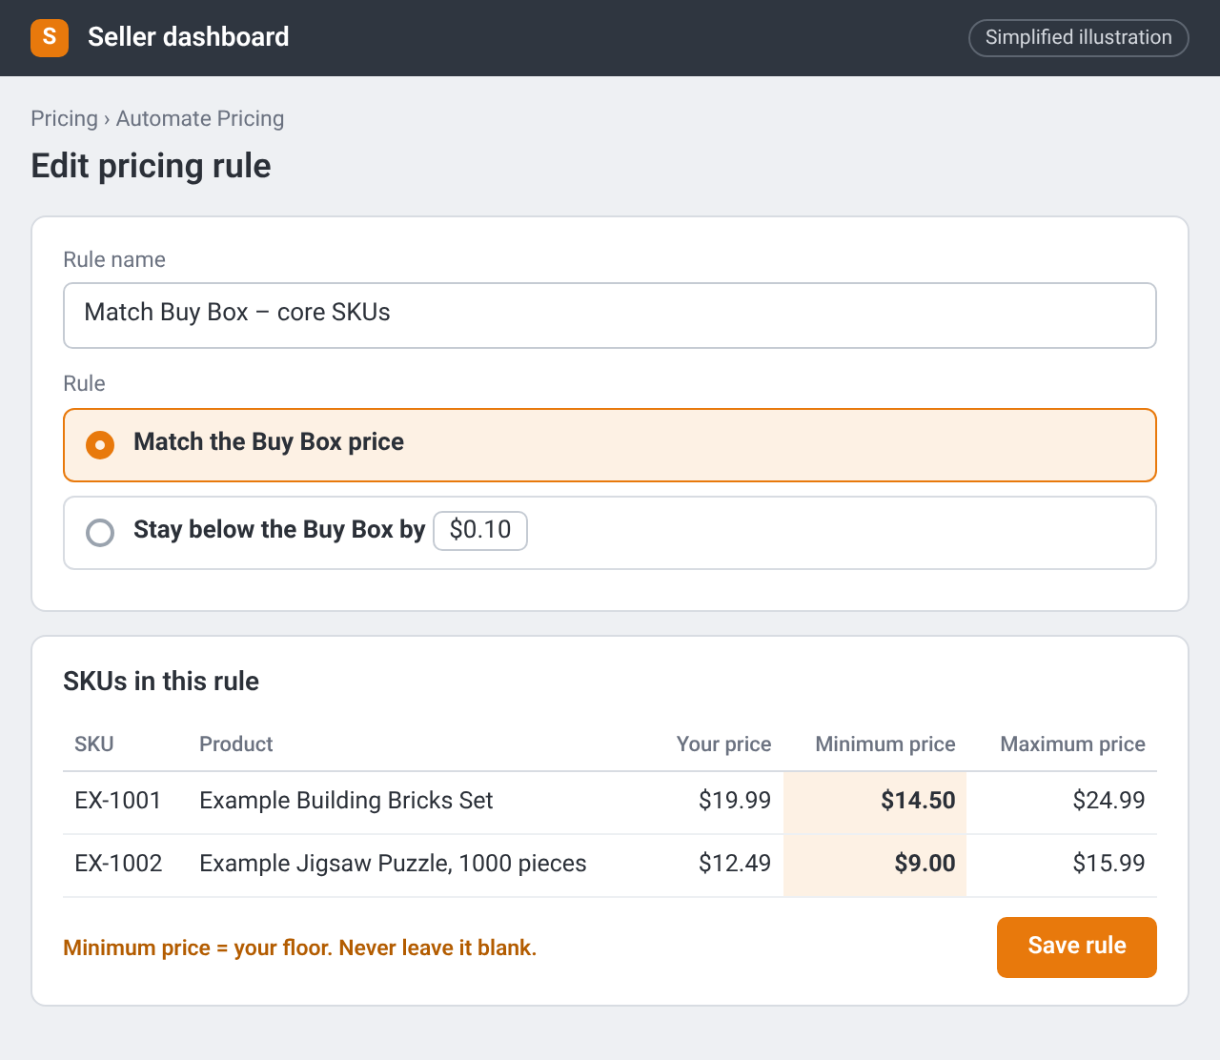Click Example Jigsaw Puzzle, 1000 pieces product
Screen dimensions: 1220x1060
coord(393,864)
